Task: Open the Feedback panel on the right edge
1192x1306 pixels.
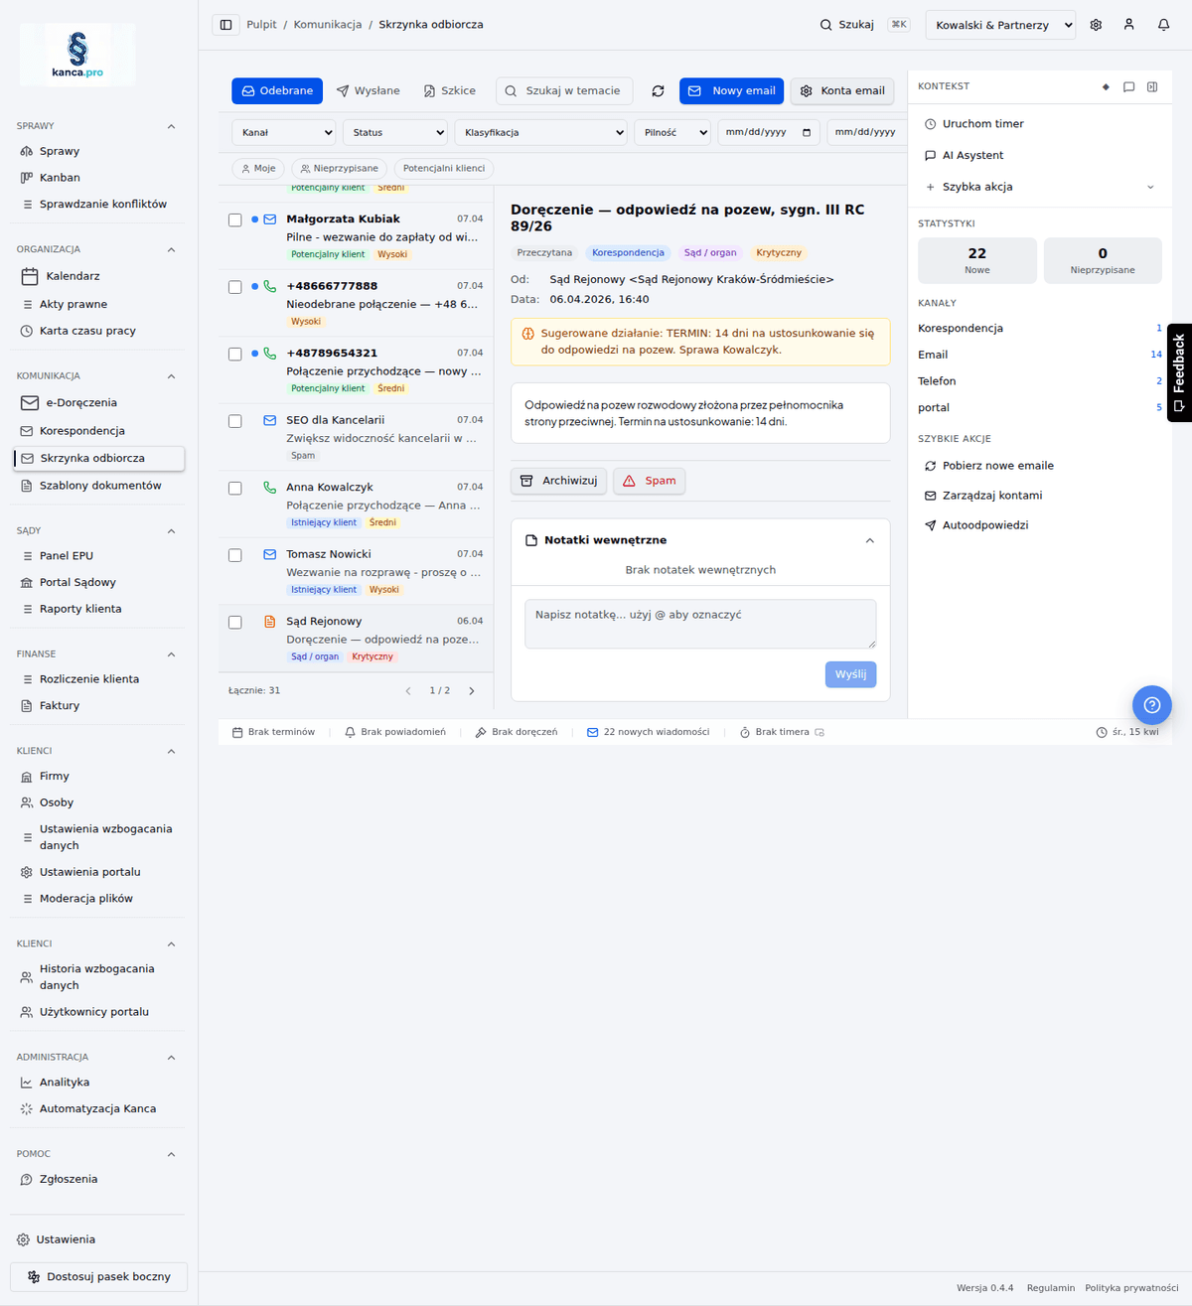Action: pyautogui.click(x=1180, y=372)
